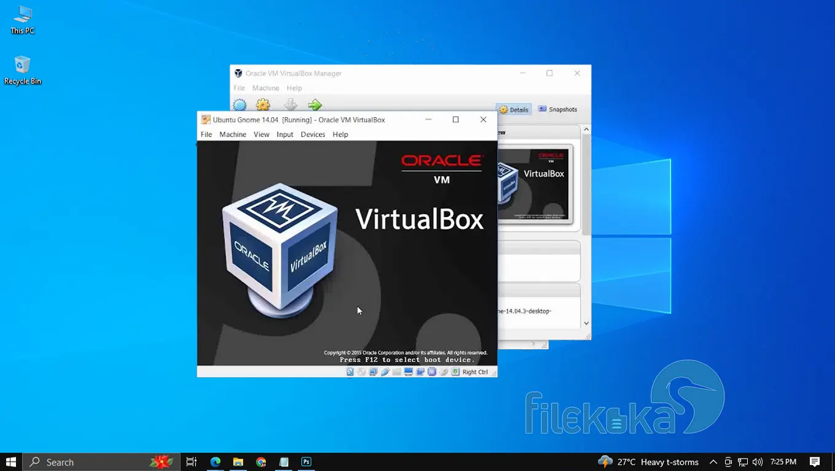Click the optical disc indicator in VM status bar

362,372
